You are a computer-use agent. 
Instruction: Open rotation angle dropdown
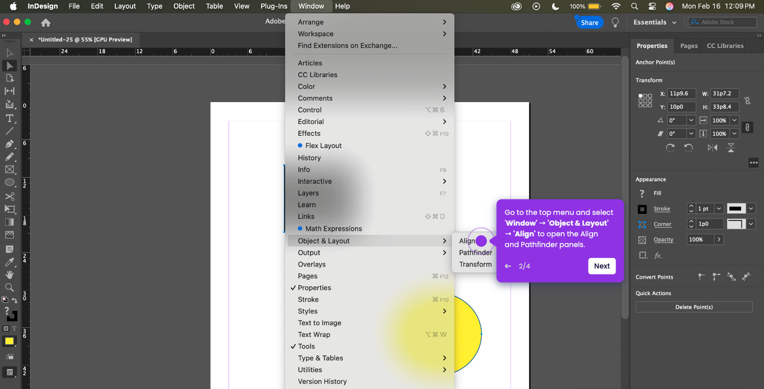pyautogui.click(x=691, y=120)
